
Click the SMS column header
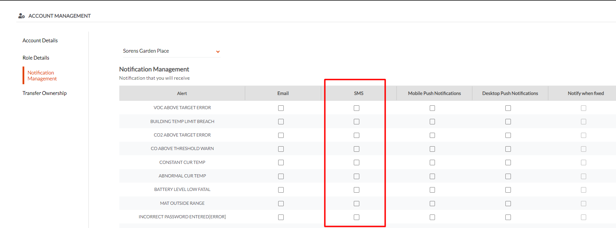[x=359, y=94]
